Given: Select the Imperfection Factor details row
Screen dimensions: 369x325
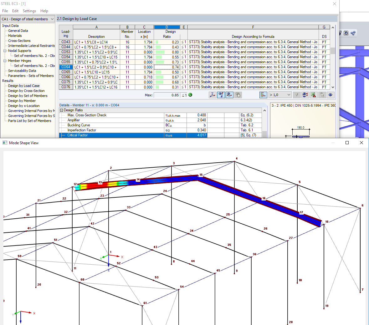Looking at the screenshot, I should [160, 130].
